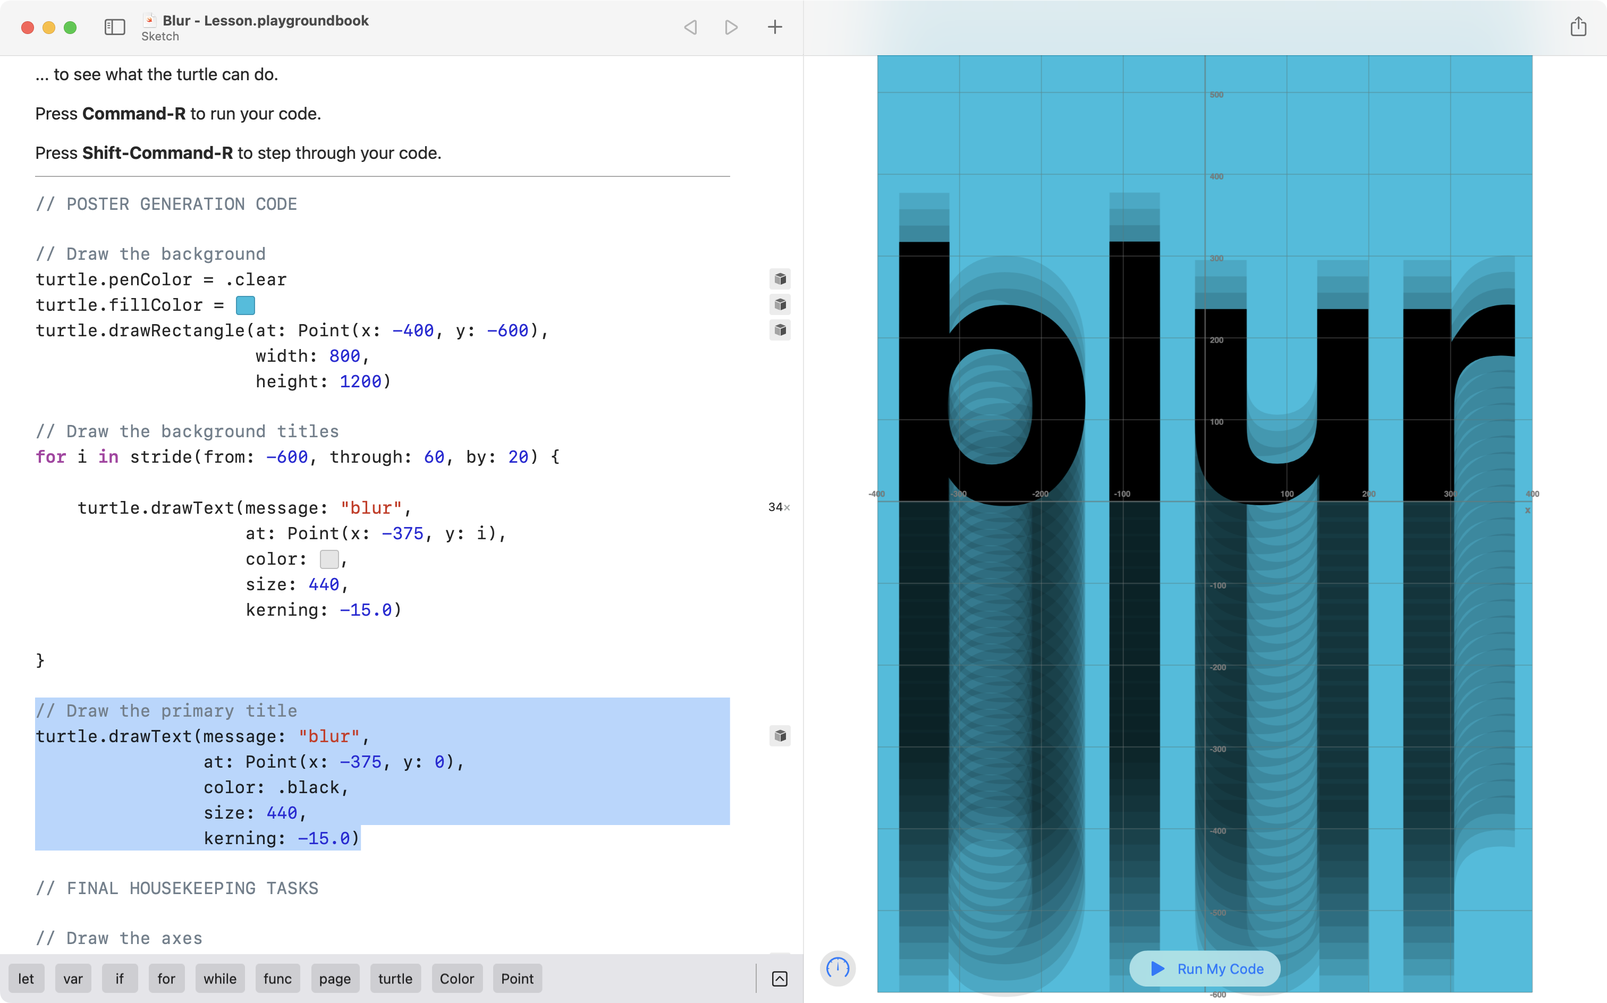Image resolution: width=1607 pixels, height=1003 pixels.
Task: Click the copy icon next to drawRectangle line
Action: [x=781, y=329]
